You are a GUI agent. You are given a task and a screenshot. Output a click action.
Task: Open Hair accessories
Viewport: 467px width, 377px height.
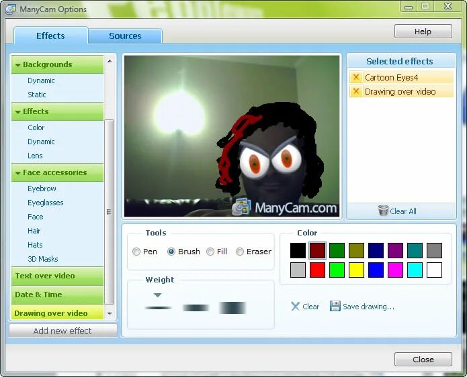click(34, 231)
